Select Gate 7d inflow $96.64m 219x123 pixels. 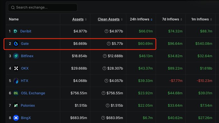[175, 44]
